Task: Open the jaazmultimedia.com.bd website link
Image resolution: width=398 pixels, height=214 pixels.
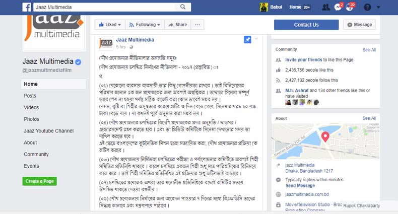Action: [307, 194]
